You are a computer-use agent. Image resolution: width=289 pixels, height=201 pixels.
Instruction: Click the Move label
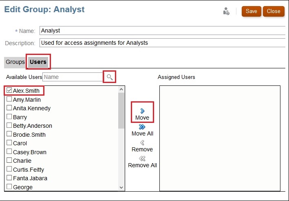pos(142,118)
